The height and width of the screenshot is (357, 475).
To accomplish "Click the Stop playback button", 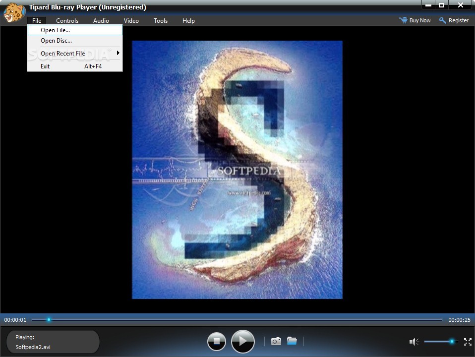I will pos(216,341).
